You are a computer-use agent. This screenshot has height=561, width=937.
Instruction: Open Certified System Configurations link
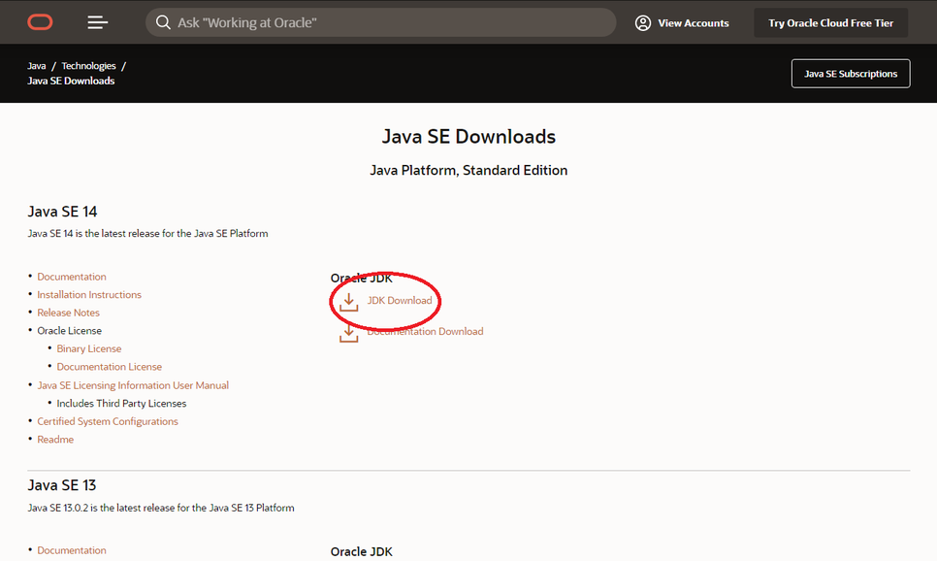tap(108, 421)
